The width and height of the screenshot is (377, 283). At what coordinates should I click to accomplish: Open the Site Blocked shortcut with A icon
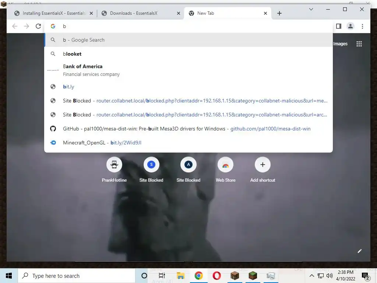188,170
